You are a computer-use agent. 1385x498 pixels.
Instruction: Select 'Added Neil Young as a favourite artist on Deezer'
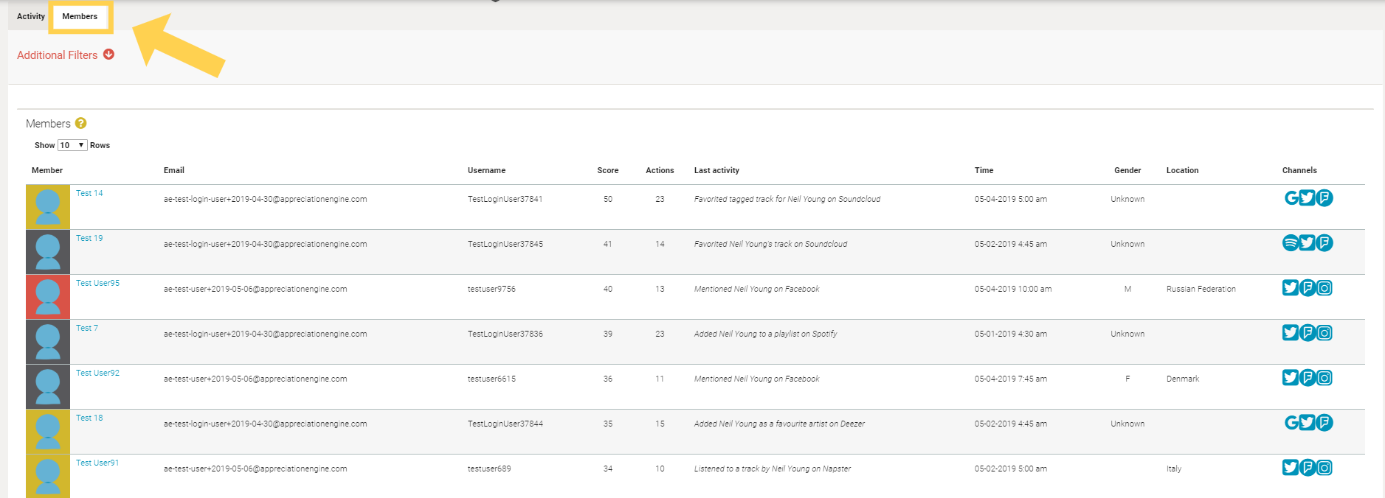(x=779, y=424)
